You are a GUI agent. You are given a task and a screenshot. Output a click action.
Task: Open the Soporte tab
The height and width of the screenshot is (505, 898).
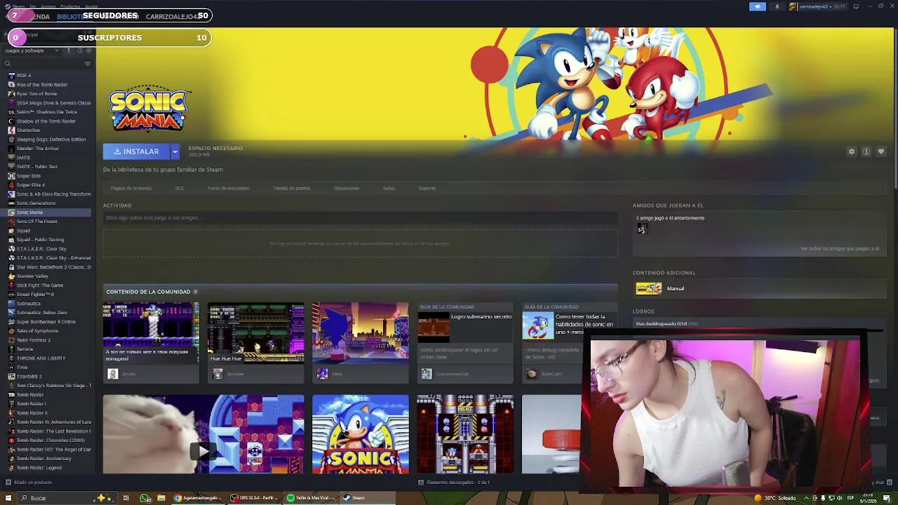[427, 188]
